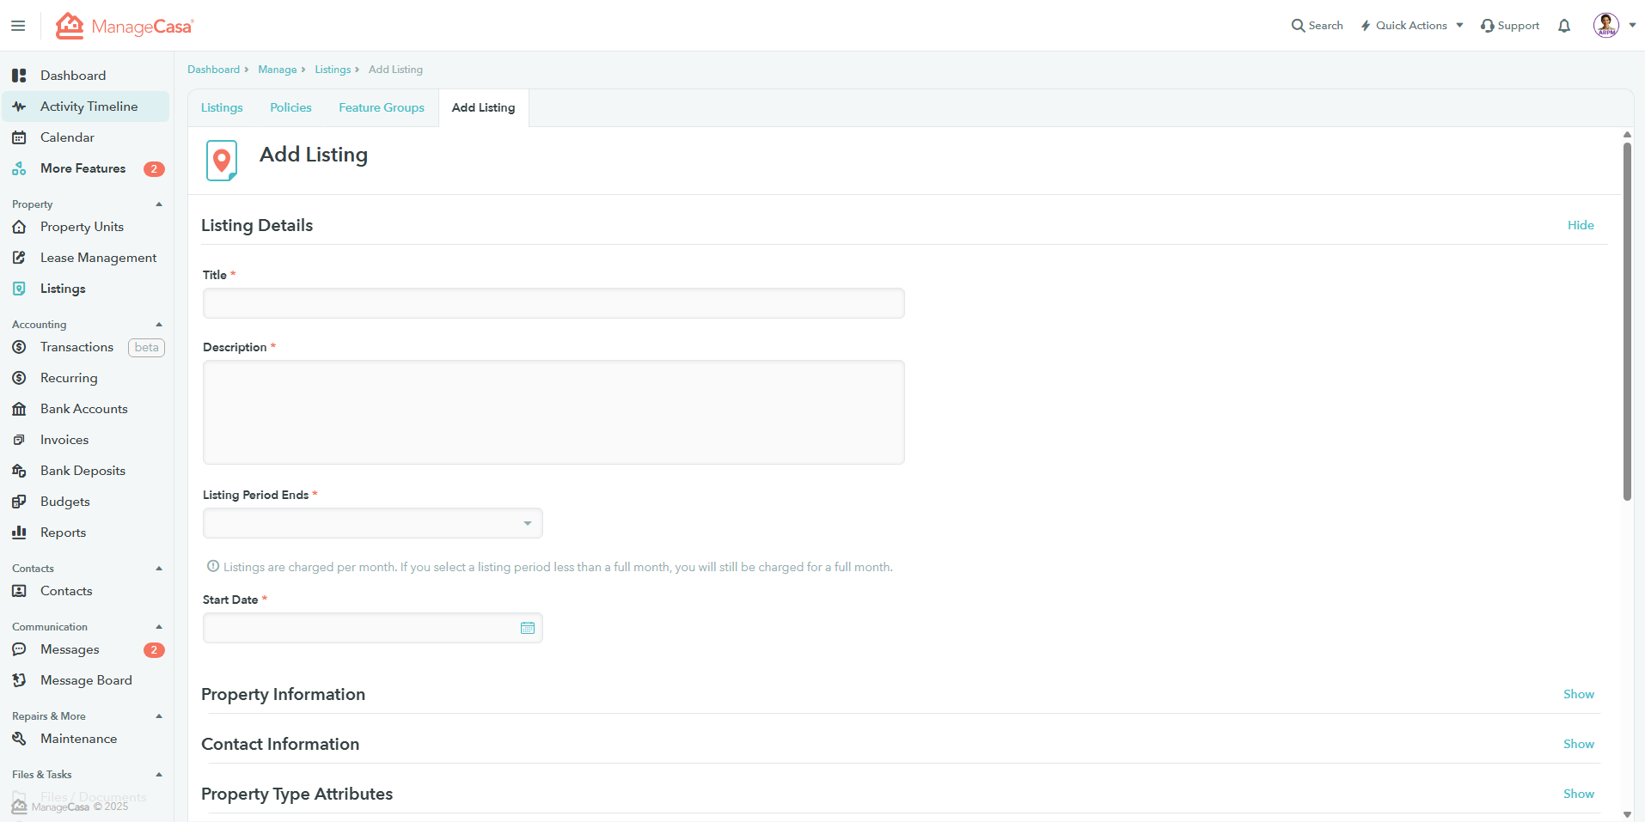
Task: Click the Start Date calendar icon
Action: click(x=527, y=628)
